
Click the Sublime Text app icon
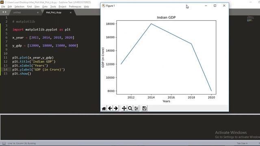(2, 2)
